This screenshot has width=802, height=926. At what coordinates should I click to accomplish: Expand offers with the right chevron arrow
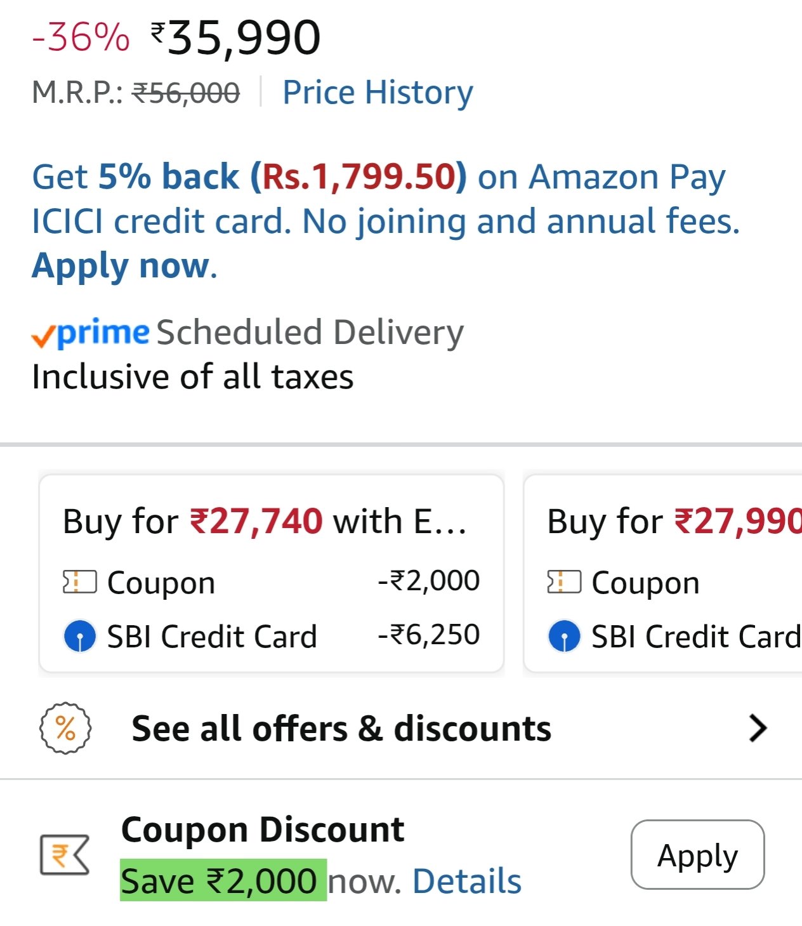(758, 728)
